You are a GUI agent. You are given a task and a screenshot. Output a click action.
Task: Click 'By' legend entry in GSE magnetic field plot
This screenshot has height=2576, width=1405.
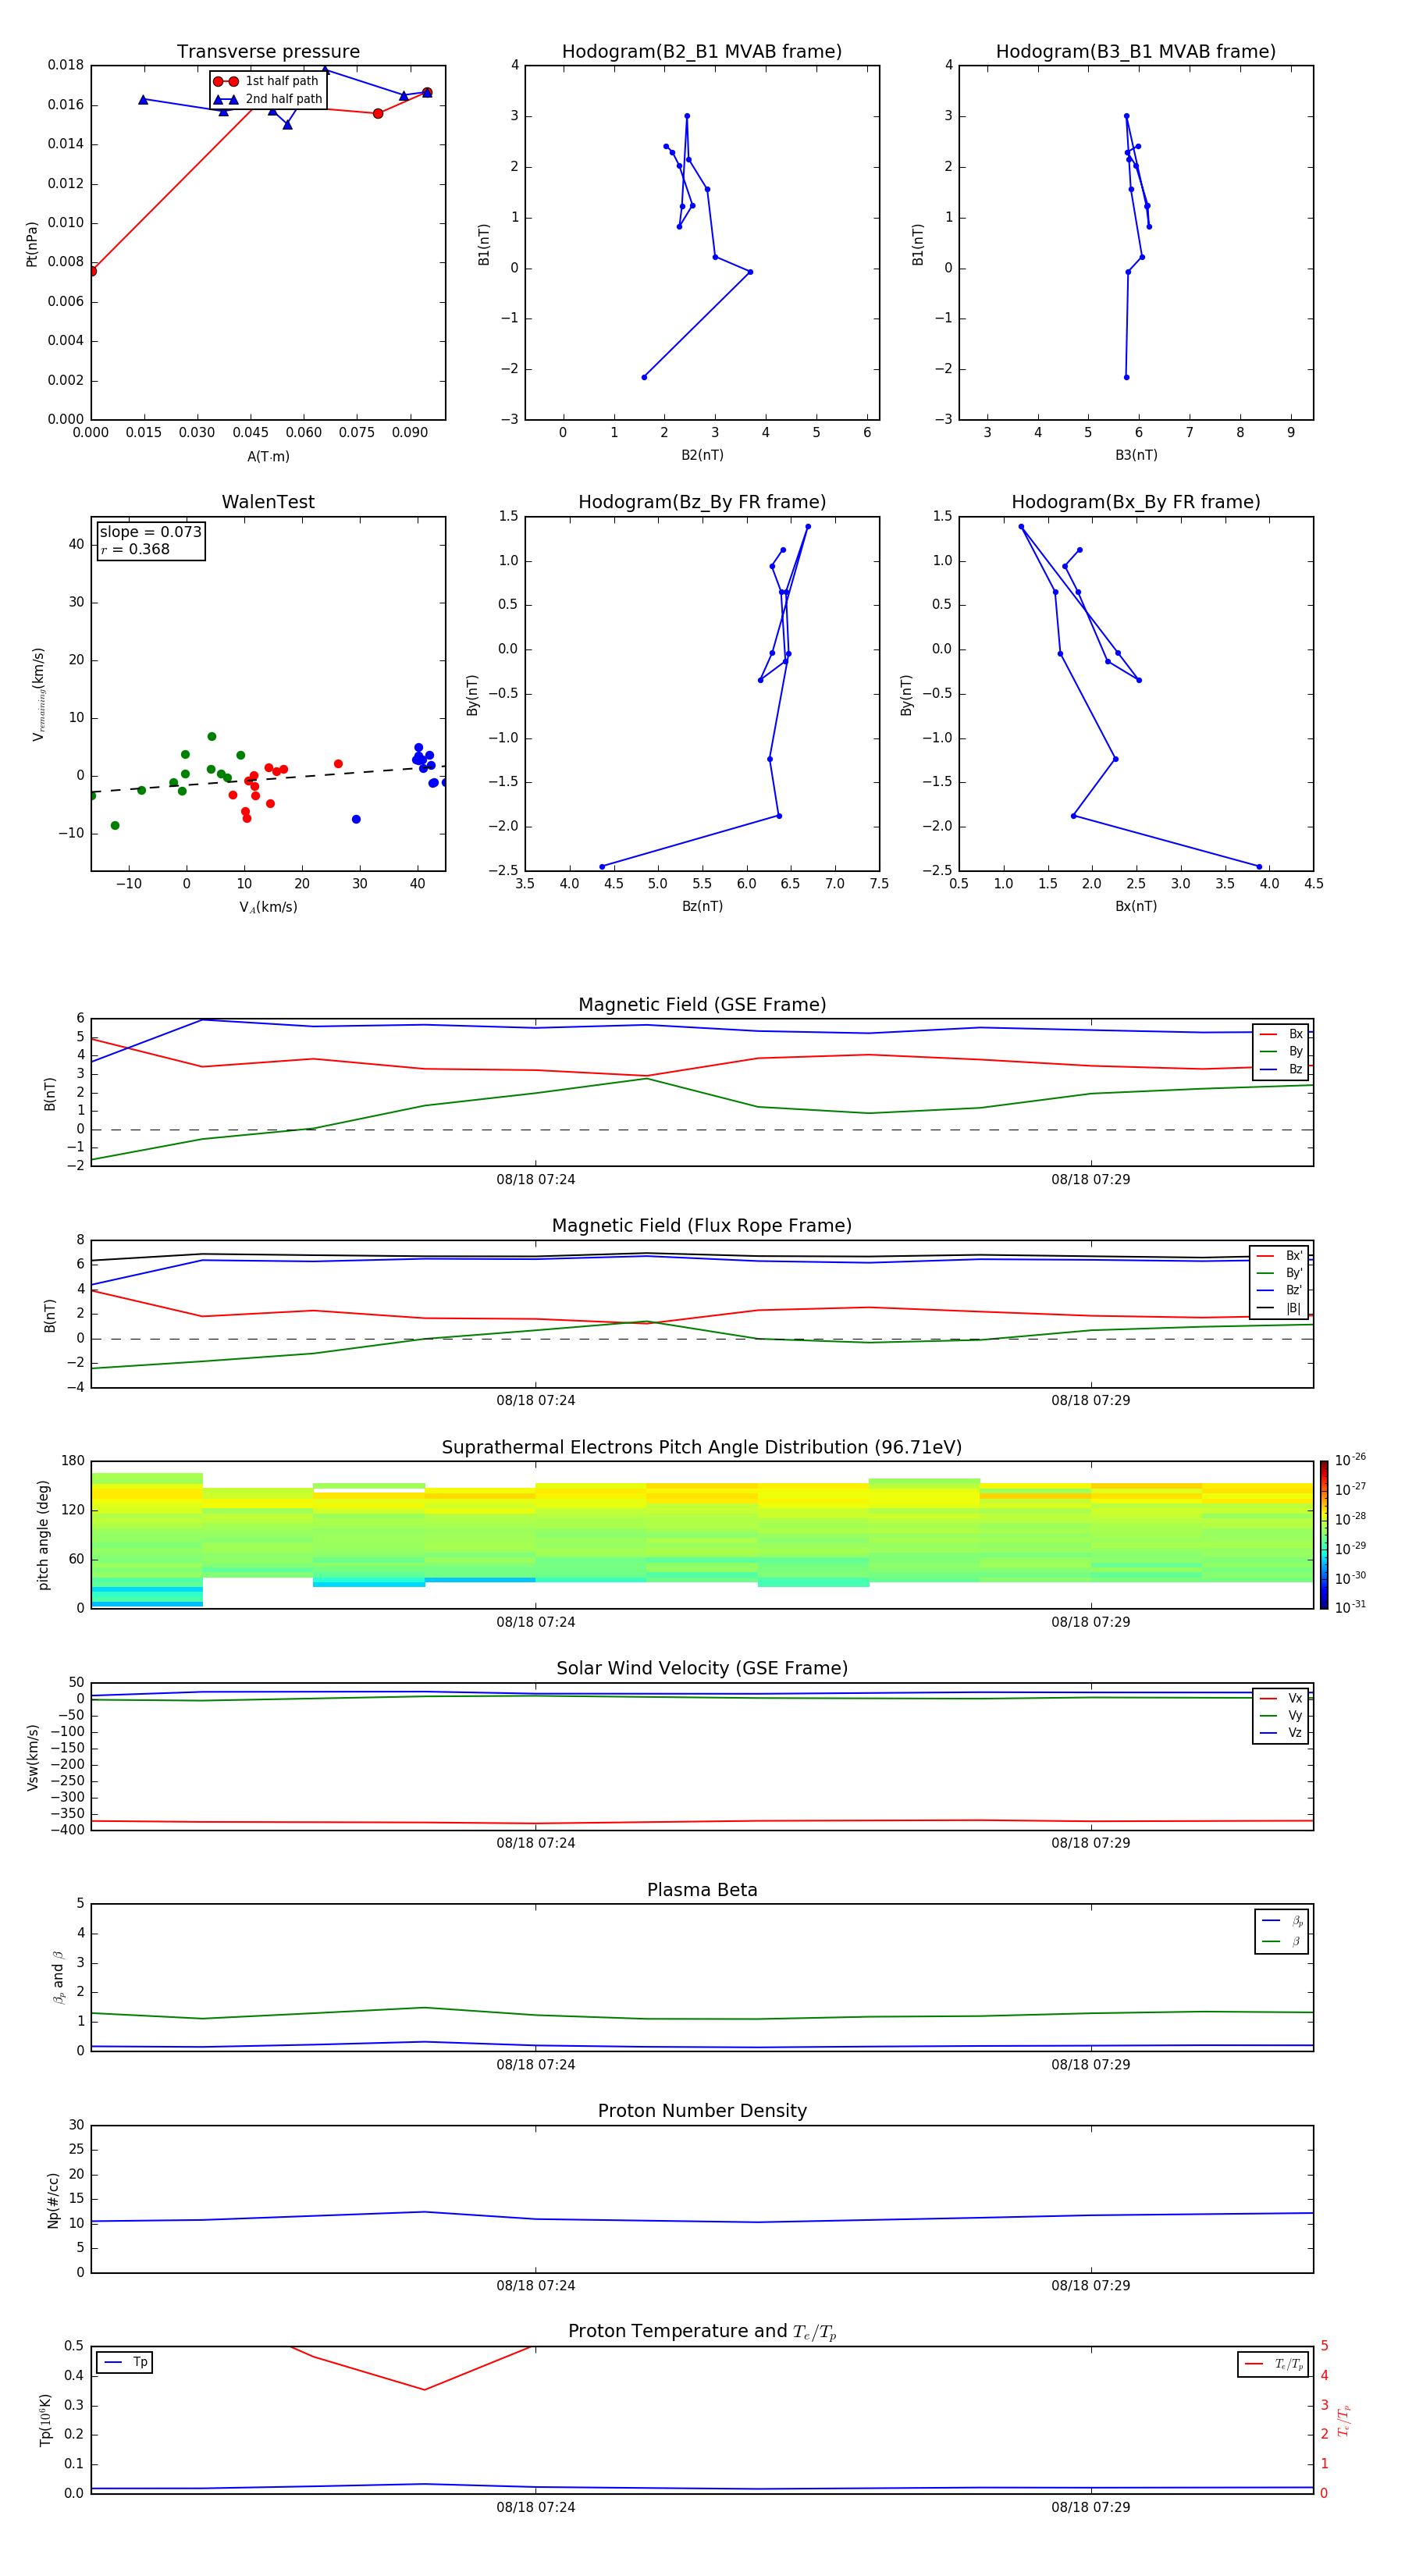point(1281,1052)
